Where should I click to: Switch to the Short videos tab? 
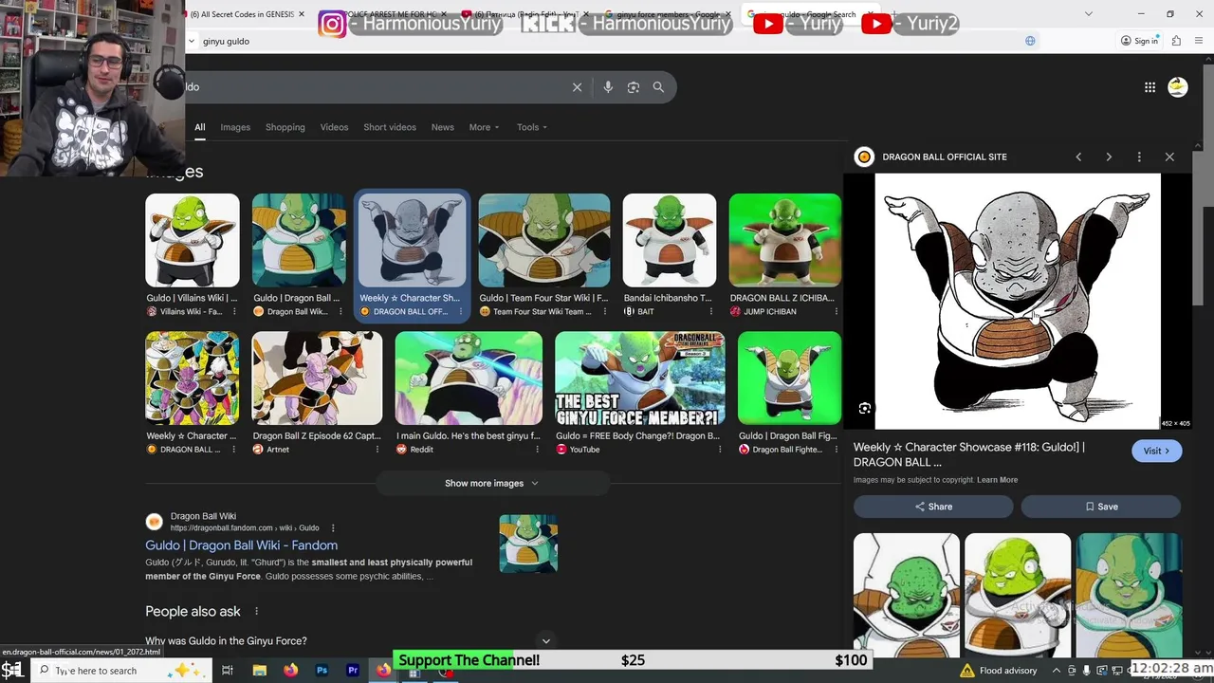[x=390, y=127]
